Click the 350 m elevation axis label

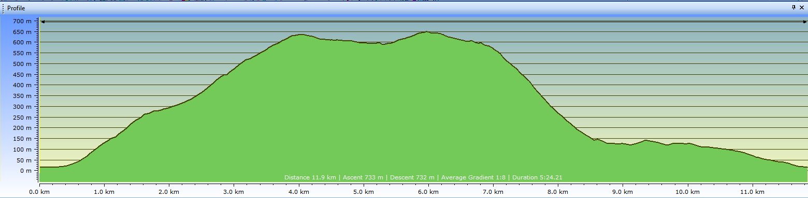(22, 96)
